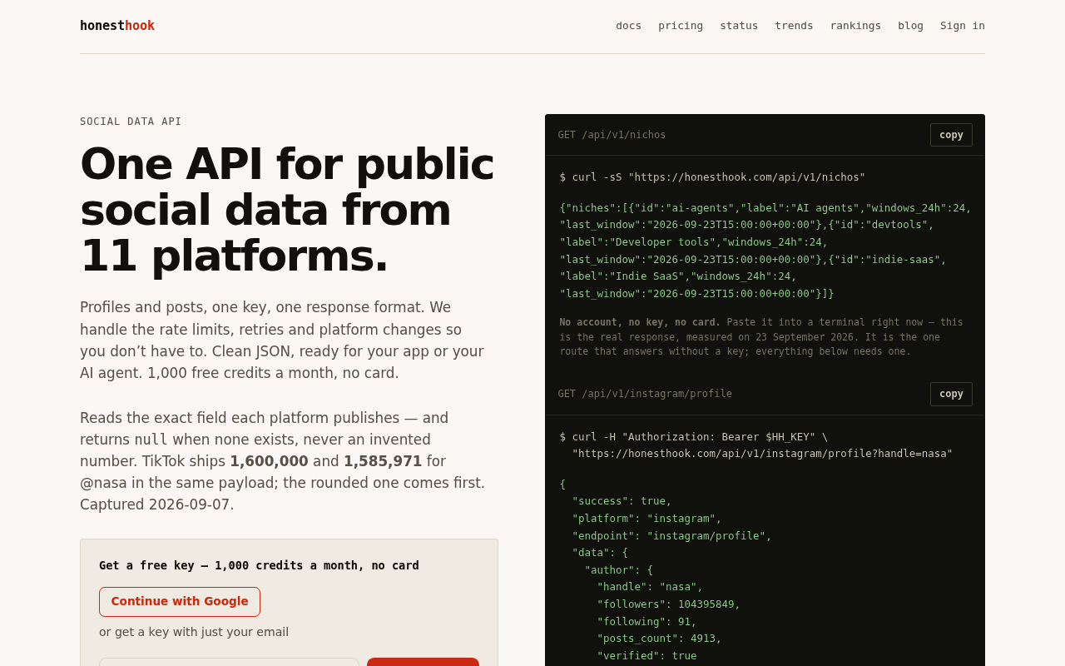Copy the /api/v1/nichos curl example
Viewport: 1065px width, 666px height.
[951, 135]
